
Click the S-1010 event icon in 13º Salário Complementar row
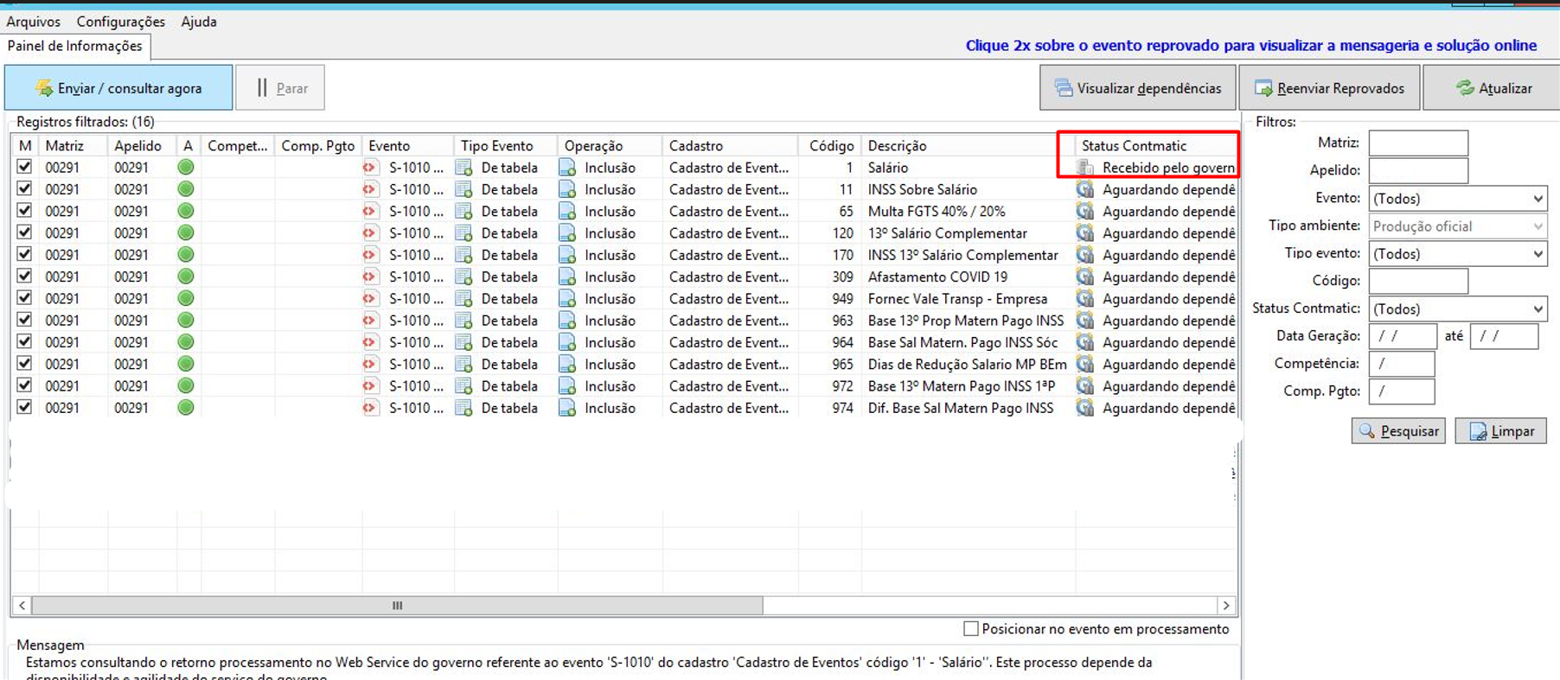click(x=370, y=233)
